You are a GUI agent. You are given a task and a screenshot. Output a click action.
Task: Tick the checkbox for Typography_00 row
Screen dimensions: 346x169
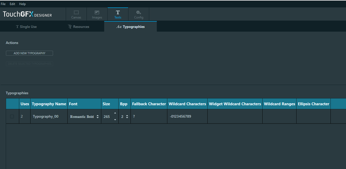point(12,116)
